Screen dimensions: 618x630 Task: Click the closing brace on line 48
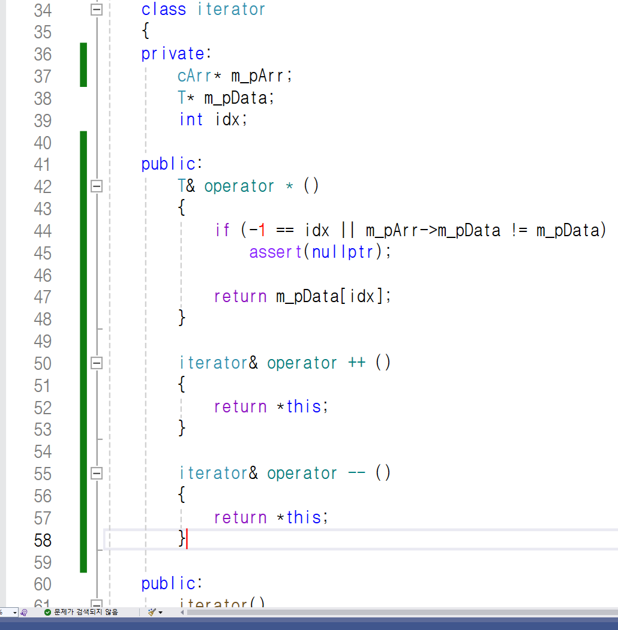(x=182, y=318)
